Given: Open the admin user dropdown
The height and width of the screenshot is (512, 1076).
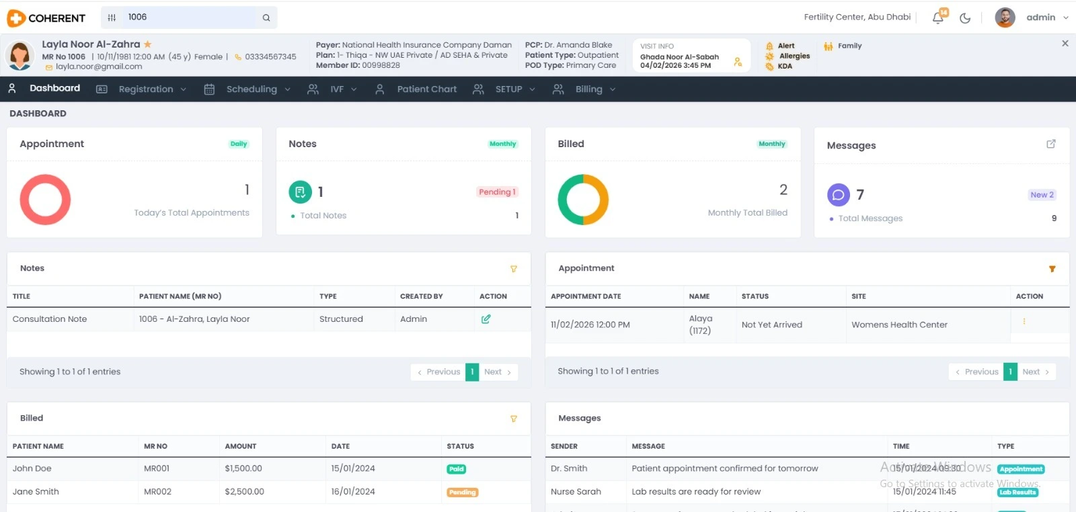Looking at the screenshot, I should tap(1046, 17).
